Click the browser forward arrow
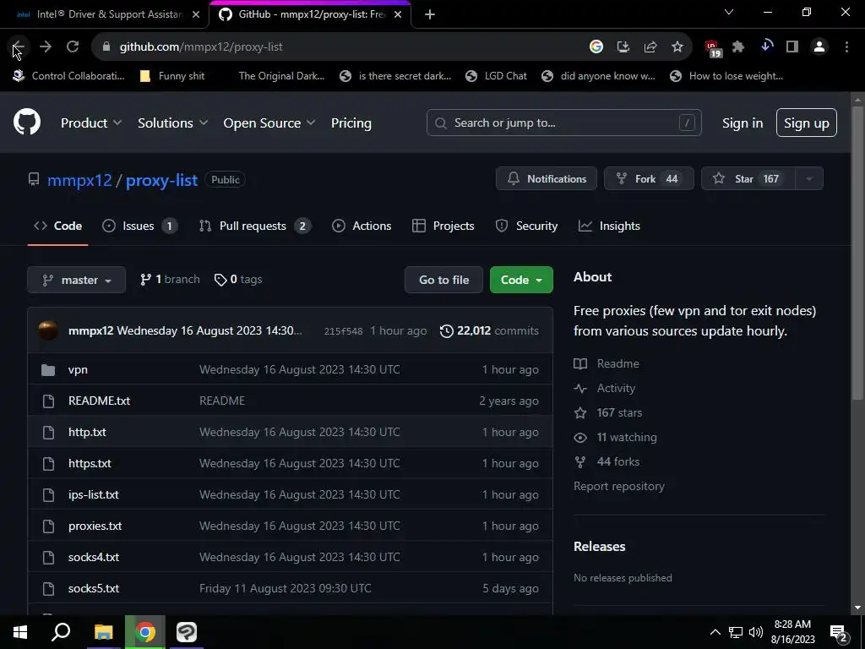Image resolution: width=865 pixels, height=649 pixels. click(46, 47)
